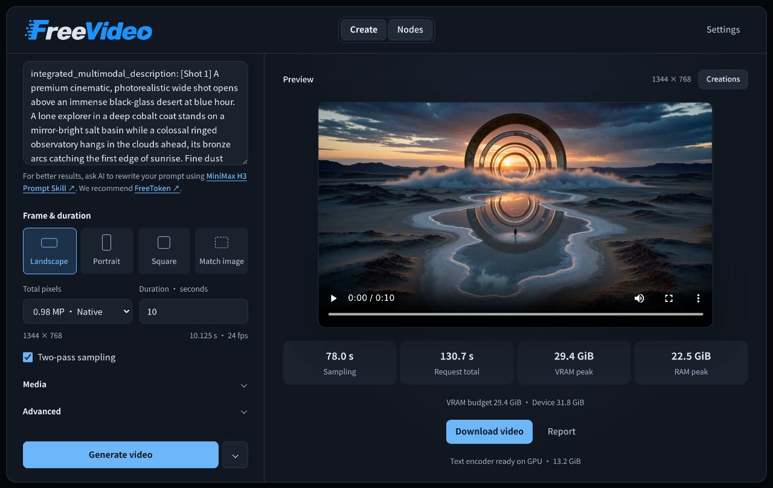Open the video player's more options menu
Viewport: 773px width, 488px height.
[x=698, y=298]
